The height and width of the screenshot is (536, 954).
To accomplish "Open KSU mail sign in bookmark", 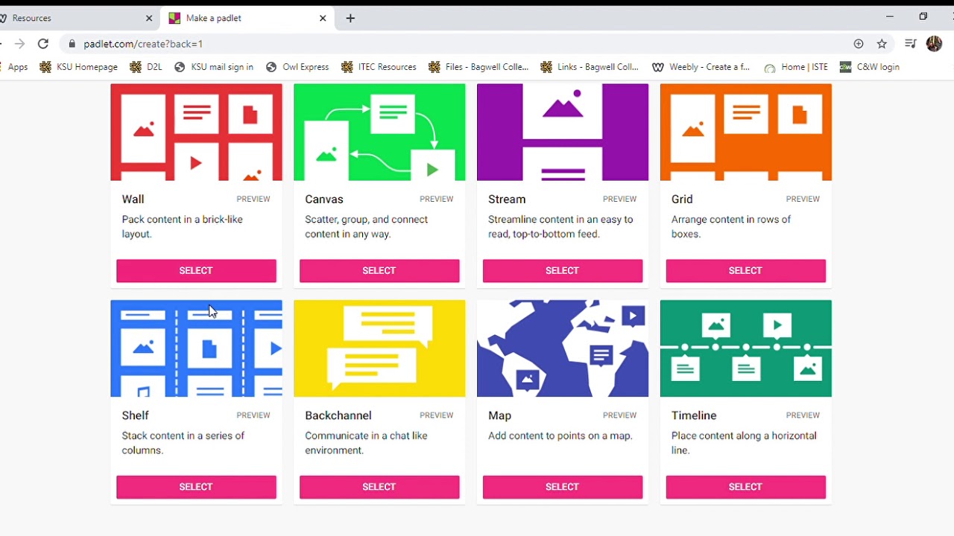I will click(x=214, y=67).
